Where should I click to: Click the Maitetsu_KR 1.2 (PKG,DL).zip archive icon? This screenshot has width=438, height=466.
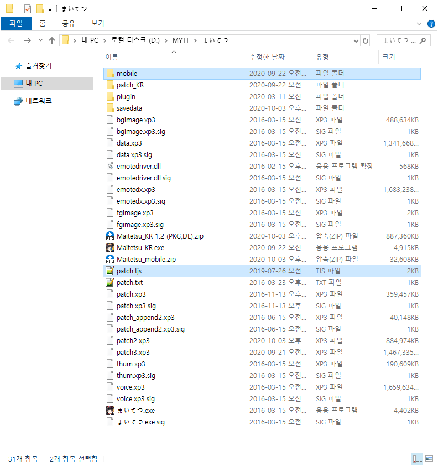coord(110,236)
